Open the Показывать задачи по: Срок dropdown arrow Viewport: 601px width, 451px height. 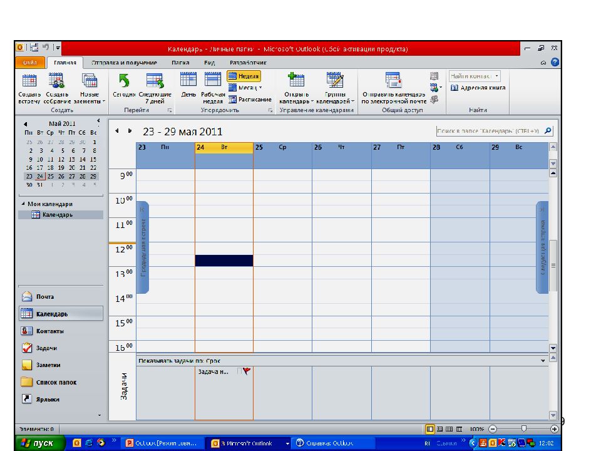543,361
